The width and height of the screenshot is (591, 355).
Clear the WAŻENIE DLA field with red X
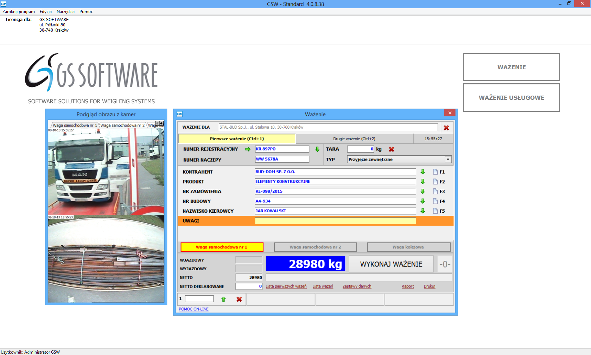446,128
